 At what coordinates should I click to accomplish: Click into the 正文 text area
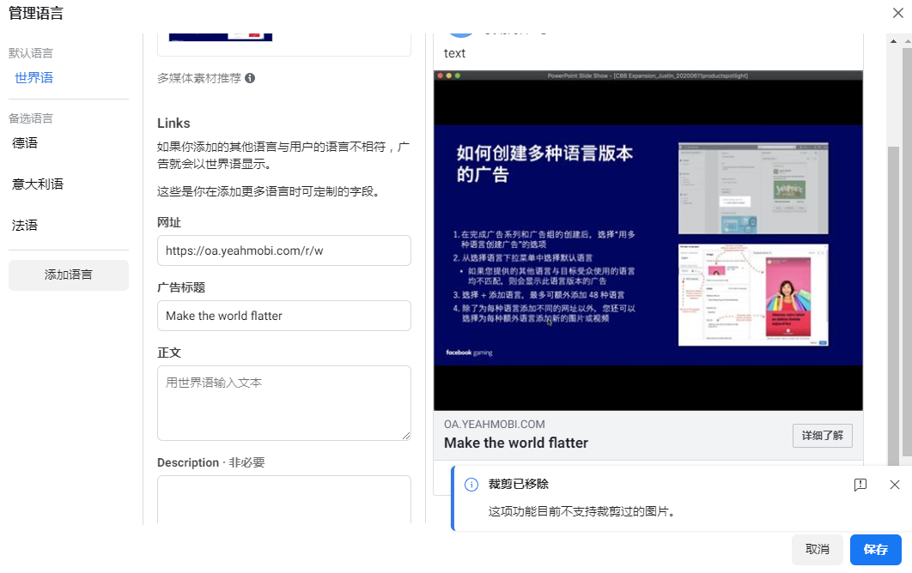click(x=283, y=403)
